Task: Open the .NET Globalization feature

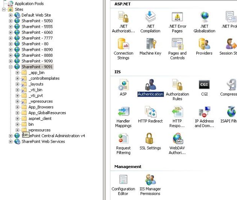Action: tap(204, 22)
